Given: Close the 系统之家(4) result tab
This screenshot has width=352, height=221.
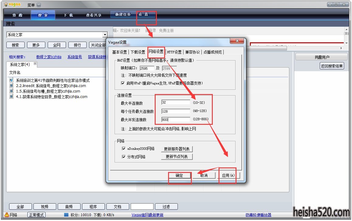Looking at the screenshot, I should pos(35,64).
